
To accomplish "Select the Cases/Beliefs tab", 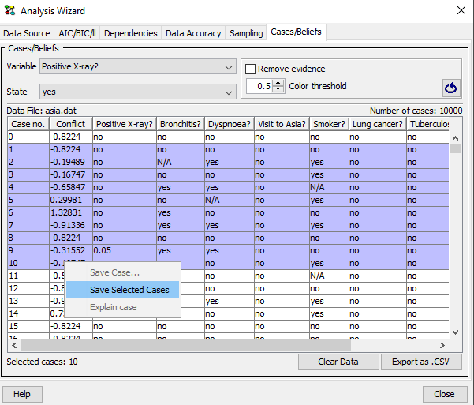I will pos(296,32).
